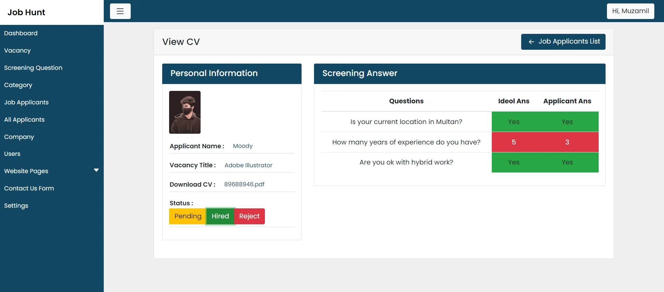View All Applicants page
This screenshot has height=292, width=664.
[24, 120]
